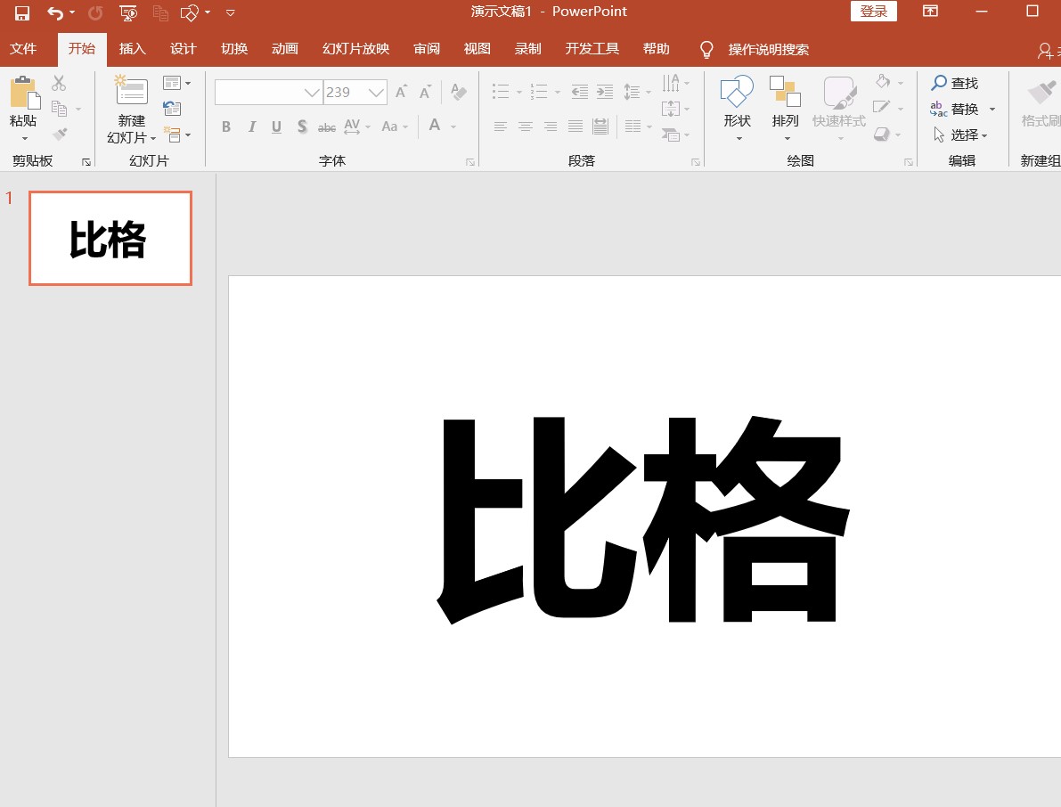Click the New Slide (新建幻灯片) icon
1061x807 pixels.
[x=132, y=91]
